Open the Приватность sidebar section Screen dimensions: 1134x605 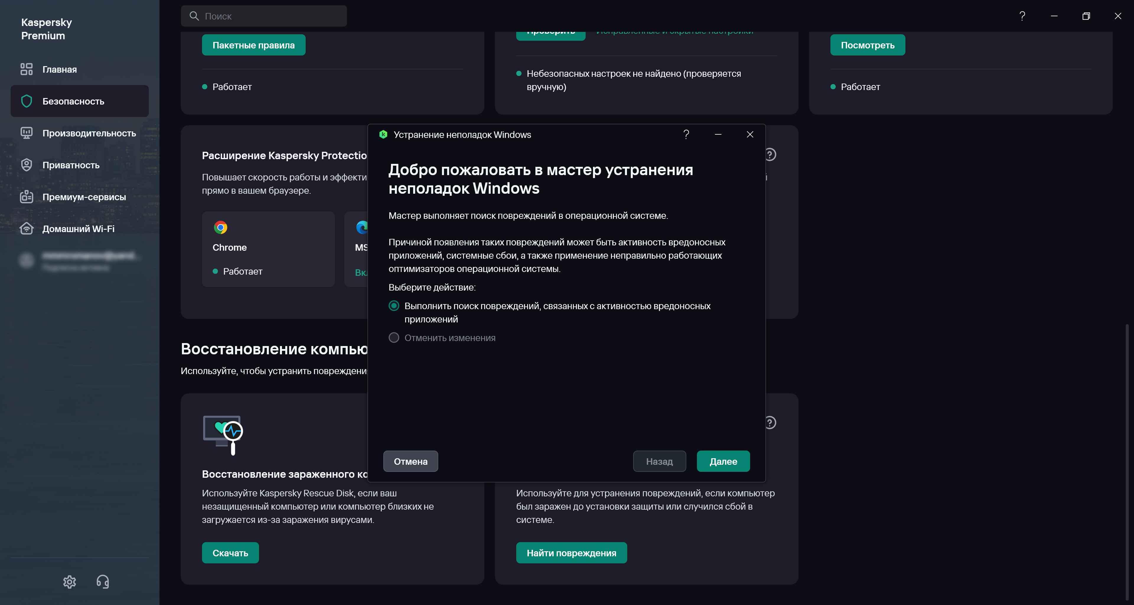click(71, 165)
